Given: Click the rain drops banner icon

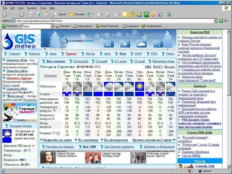Looking at the screenshot, I should 109,44.
